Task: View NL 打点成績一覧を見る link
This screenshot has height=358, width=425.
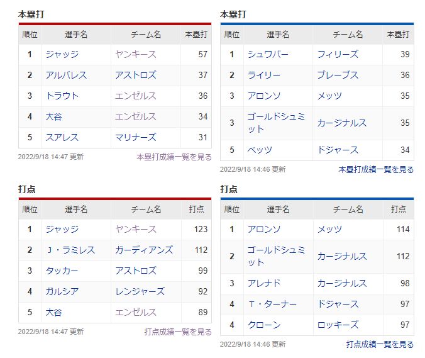Action: pos(380,344)
